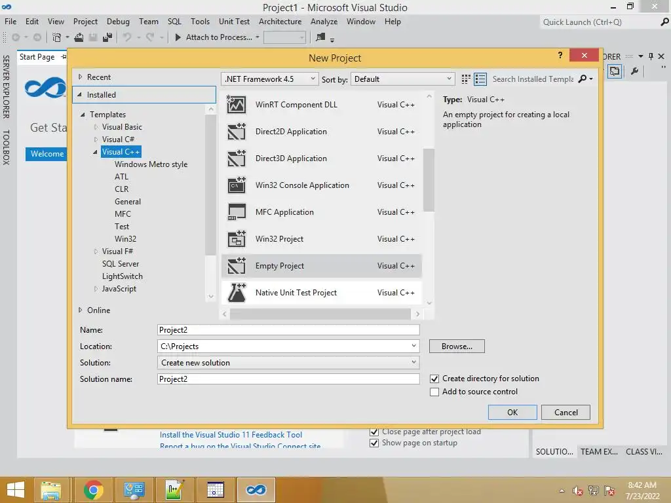Click Cancel in New Project dialog
Image resolution: width=671 pixels, height=503 pixels.
(566, 413)
